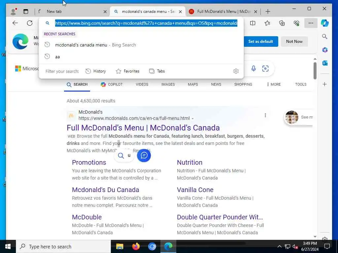The height and width of the screenshot is (253, 338).
Task: Open Settings and more ellipsis menu
Action: coord(311,23)
